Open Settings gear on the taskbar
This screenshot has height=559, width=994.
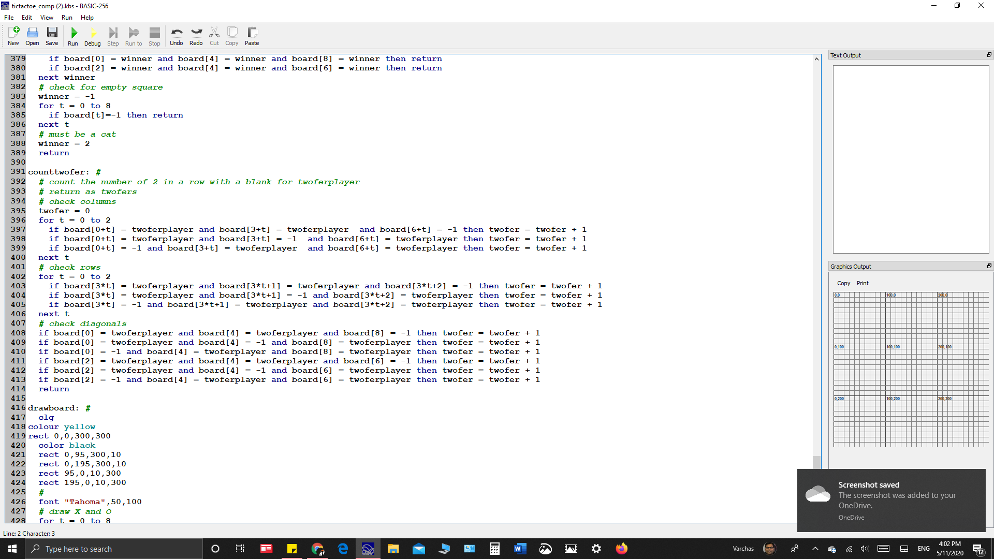pos(596,549)
